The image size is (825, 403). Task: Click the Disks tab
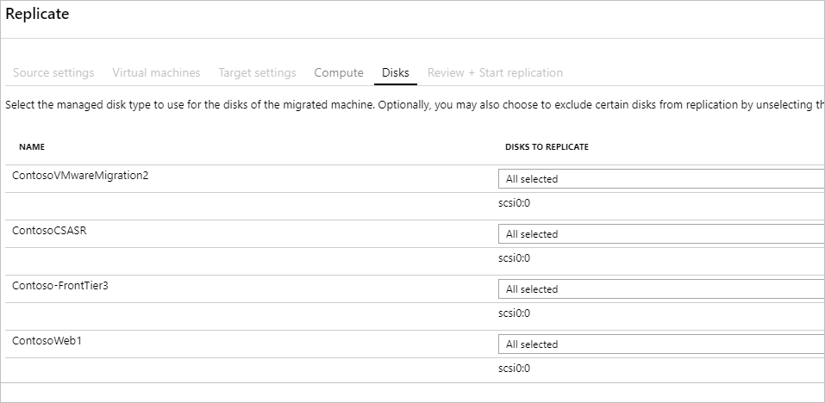tap(396, 72)
